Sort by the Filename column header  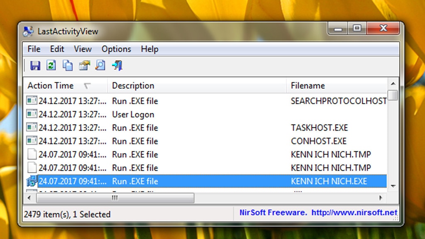(x=337, y=85)
